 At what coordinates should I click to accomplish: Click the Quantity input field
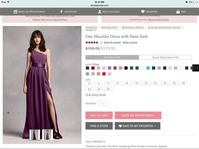point(103,103)
